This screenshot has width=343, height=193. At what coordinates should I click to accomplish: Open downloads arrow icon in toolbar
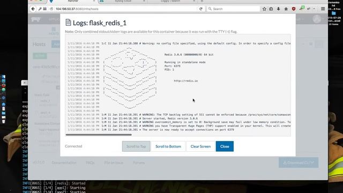point(278,9)
